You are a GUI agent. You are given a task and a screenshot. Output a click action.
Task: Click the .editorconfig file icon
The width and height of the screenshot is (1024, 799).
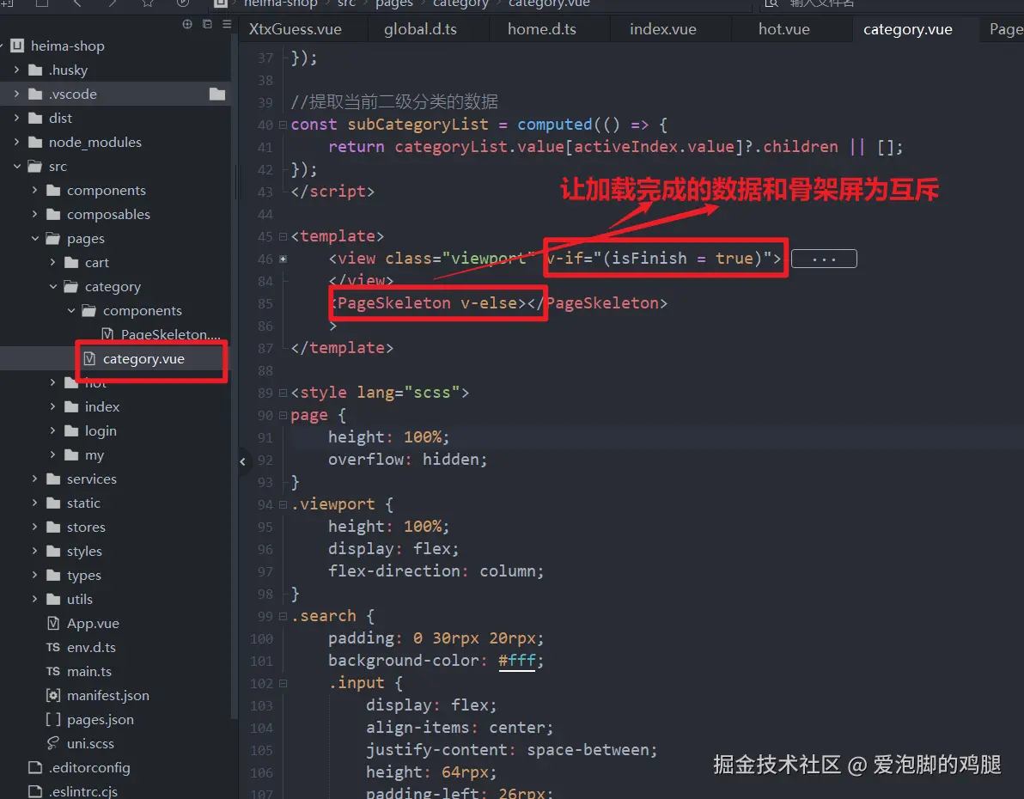(x=35, y=767)
